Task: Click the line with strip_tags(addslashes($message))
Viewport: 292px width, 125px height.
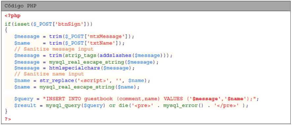Action: click(x=93, y=56)
